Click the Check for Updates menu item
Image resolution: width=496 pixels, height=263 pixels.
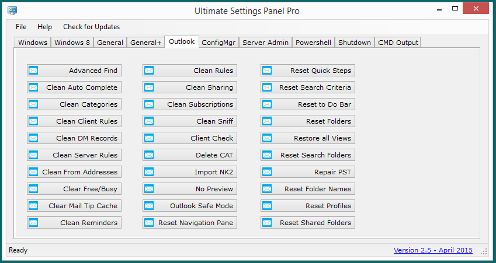pos(91,27)
